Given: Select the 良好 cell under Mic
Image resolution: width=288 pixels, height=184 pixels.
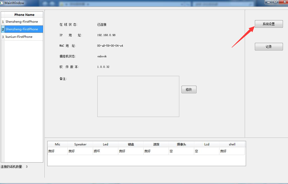Looking at the screenshot, I should [58, 151].
